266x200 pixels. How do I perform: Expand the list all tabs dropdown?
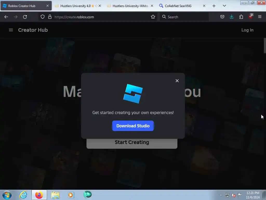click(x=224, y=6)
